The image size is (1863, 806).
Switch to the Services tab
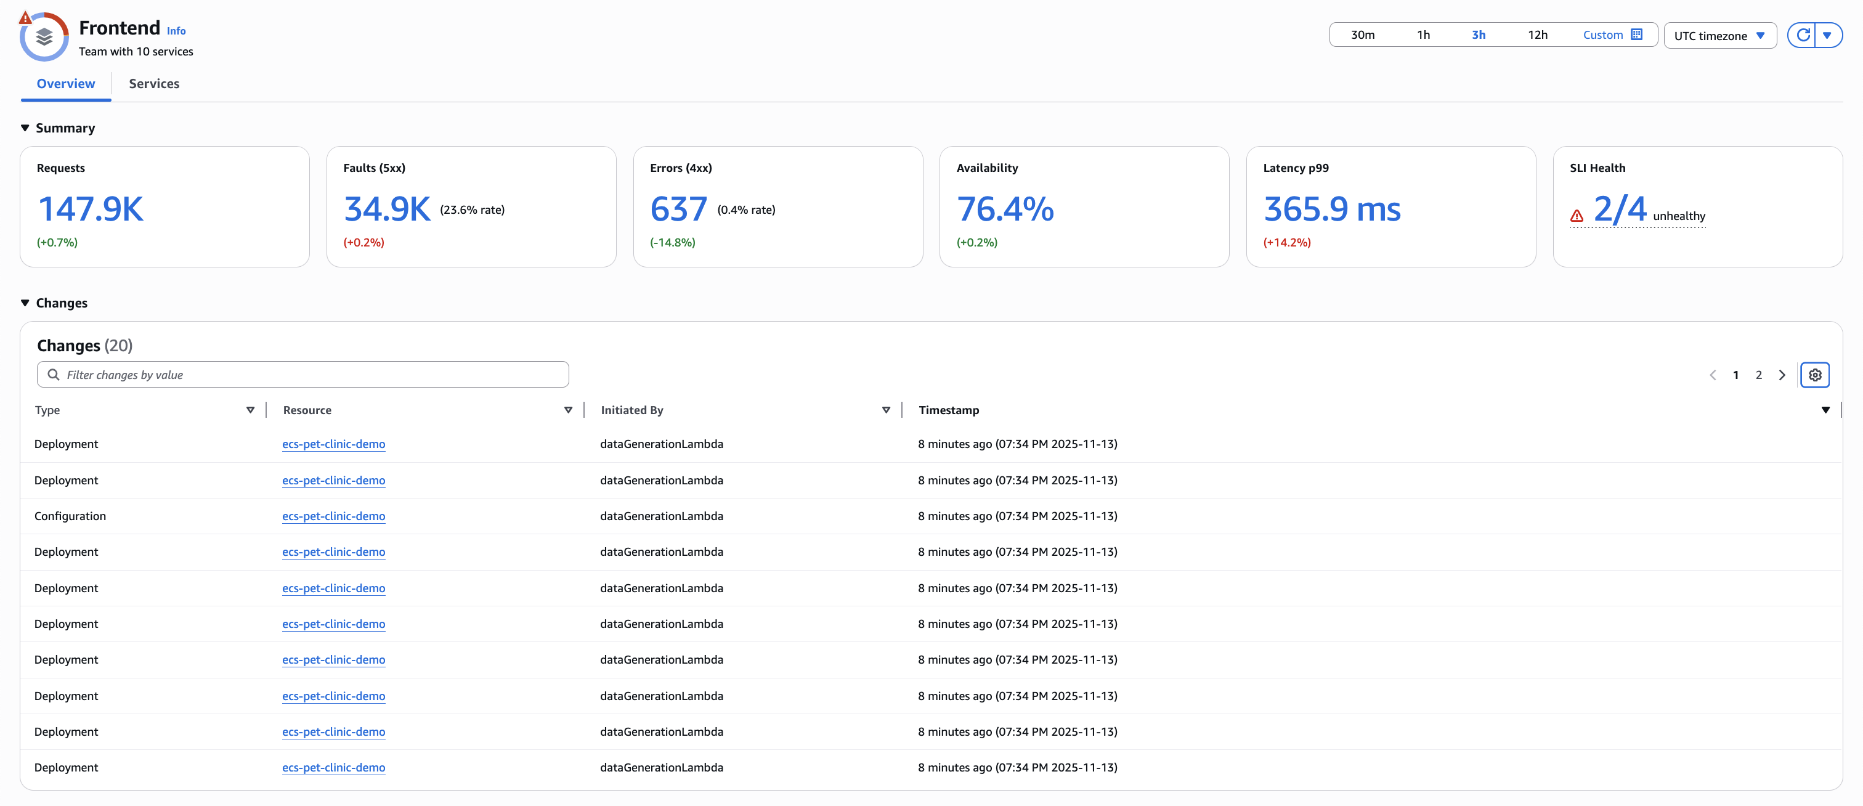tap(153, 84)
